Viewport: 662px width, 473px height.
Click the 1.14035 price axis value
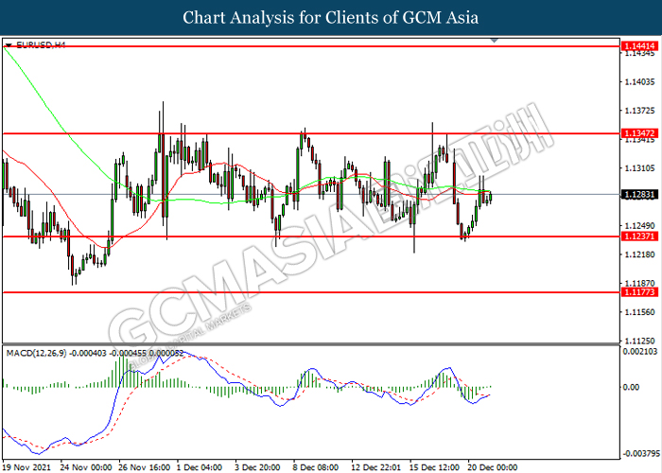639,82
